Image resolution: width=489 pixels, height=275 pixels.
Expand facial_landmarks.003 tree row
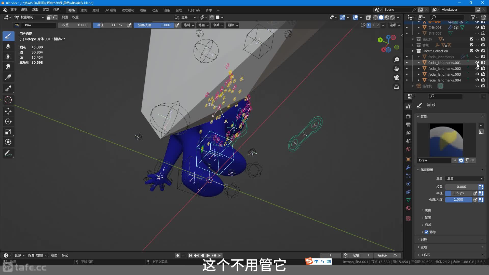click(418, 74)
